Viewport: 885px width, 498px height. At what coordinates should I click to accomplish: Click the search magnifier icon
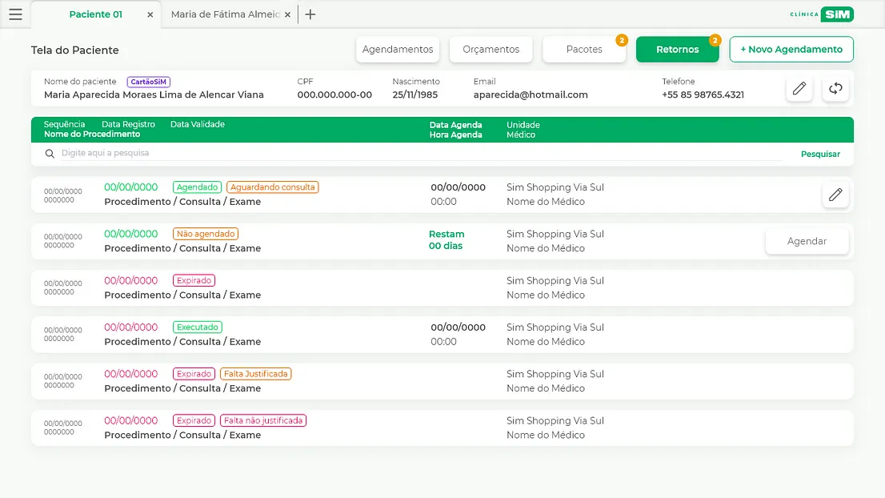tap(50, 154)
